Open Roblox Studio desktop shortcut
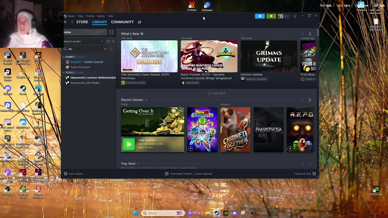This screenshot has width=388, height=218. point(8,75)
